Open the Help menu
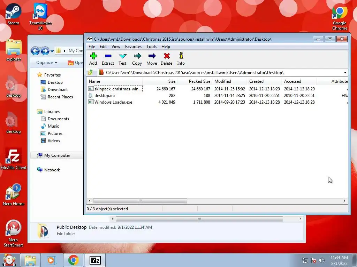This screenshot has height=267, width=357. coord(166,47)
